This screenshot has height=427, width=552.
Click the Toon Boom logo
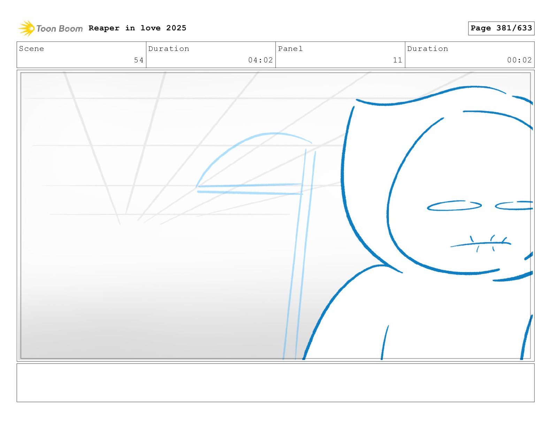click(x=51, y=28)
